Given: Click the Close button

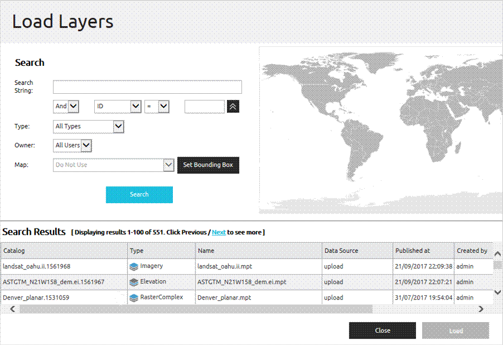Looking at the screenshot, I should point(382,330).
